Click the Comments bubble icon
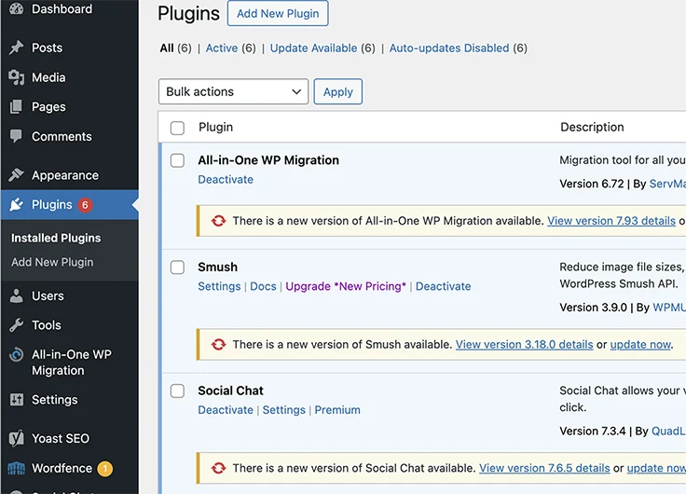686x494 pixels. [x=16, y=136]
